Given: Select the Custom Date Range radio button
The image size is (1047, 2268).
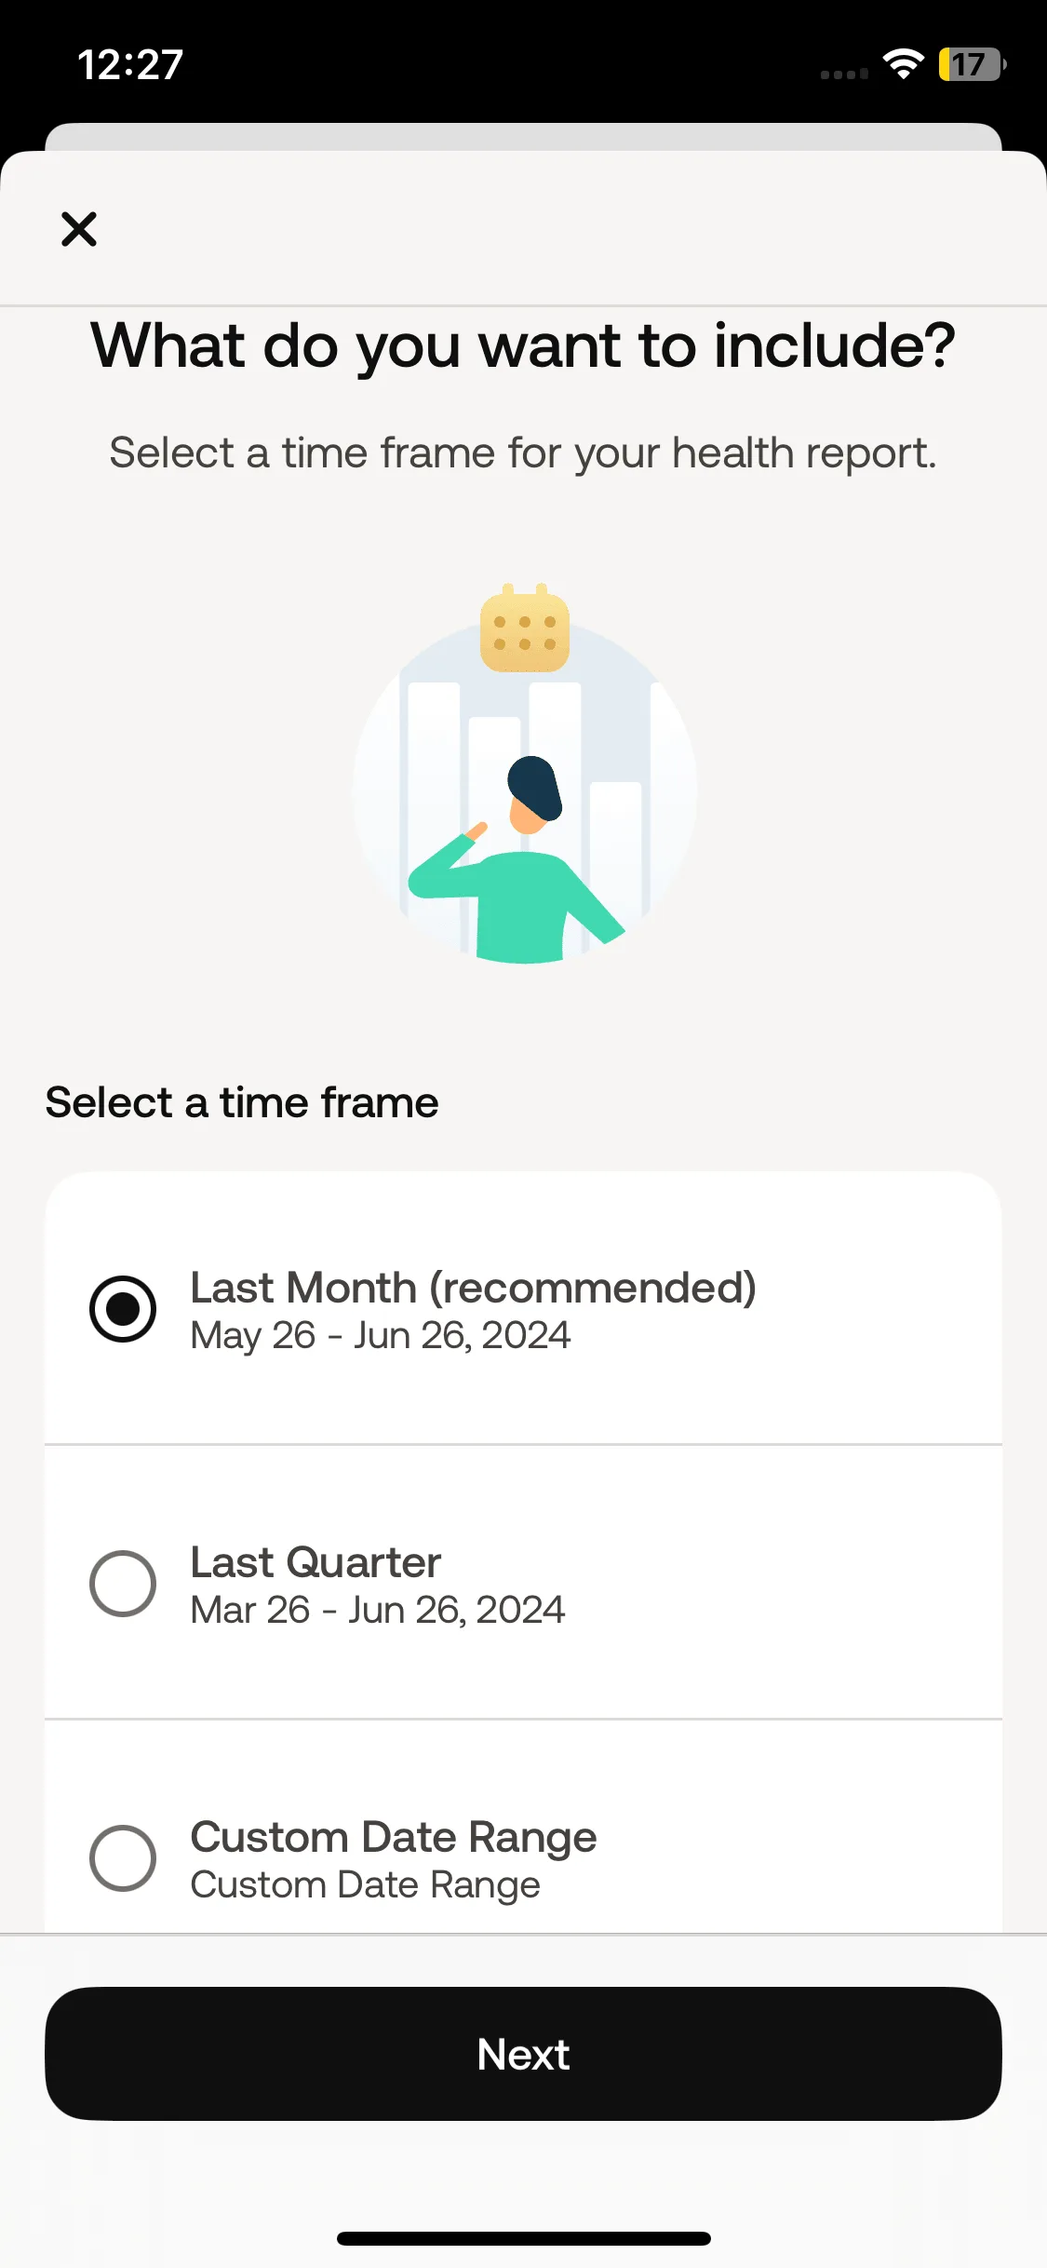Looking at the screenshot, I should coord(123,1858).
